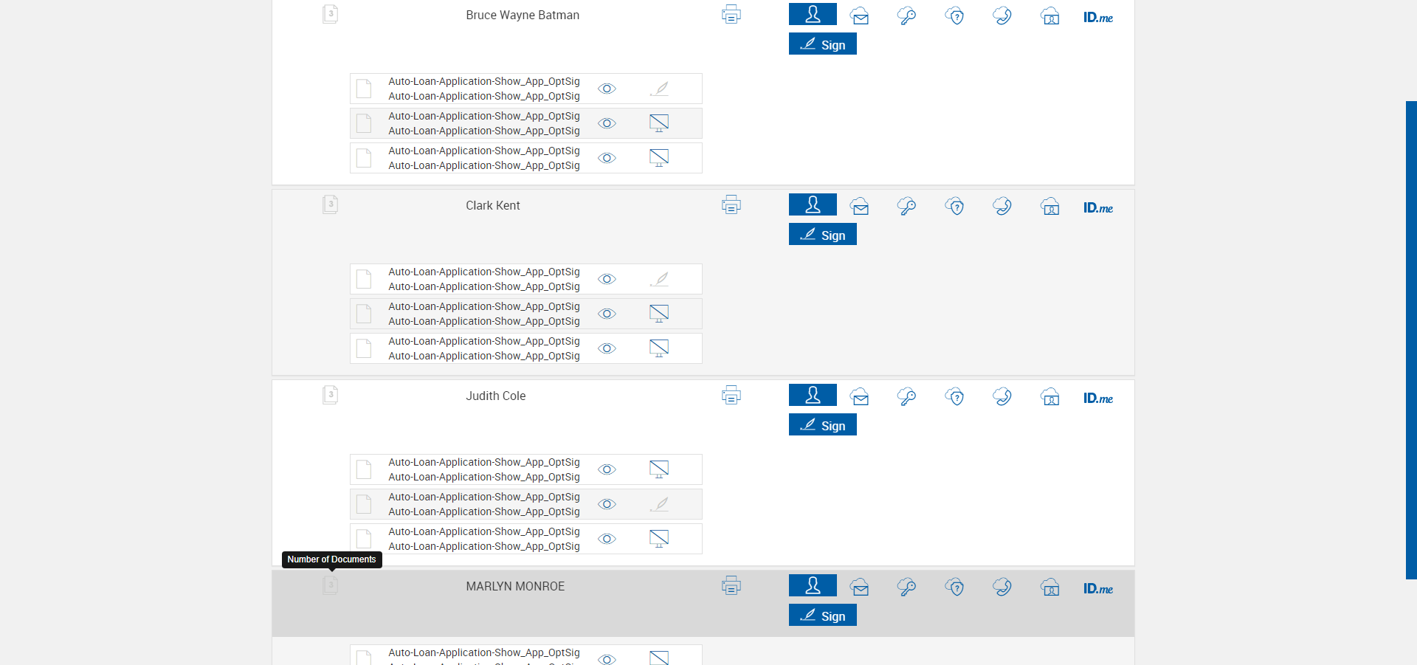The image size is (1417, 665).
Task: Choose the key password option for Judith Cole
Action: [906, 397]
